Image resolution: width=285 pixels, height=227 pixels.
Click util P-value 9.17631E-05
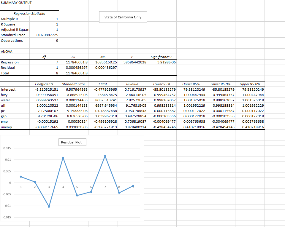(x=132, y=105)
